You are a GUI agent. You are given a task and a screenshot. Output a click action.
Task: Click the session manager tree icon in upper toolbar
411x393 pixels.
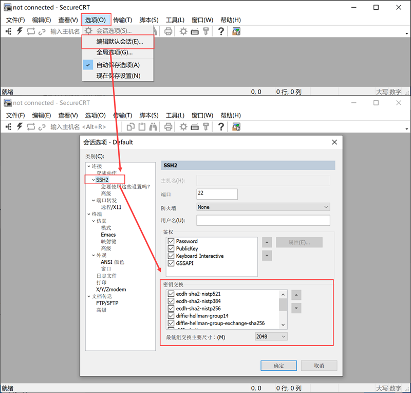coord(8,31)
